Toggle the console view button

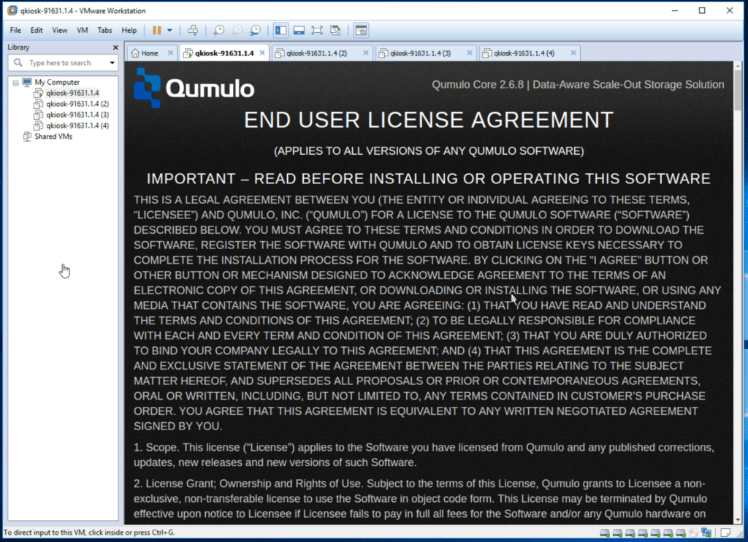[361, 31]
